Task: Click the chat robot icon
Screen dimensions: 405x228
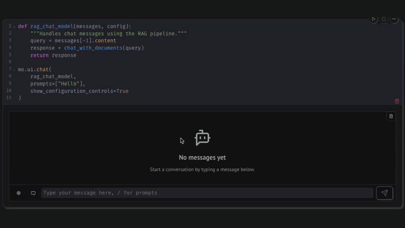Action: tap(202, 138)
